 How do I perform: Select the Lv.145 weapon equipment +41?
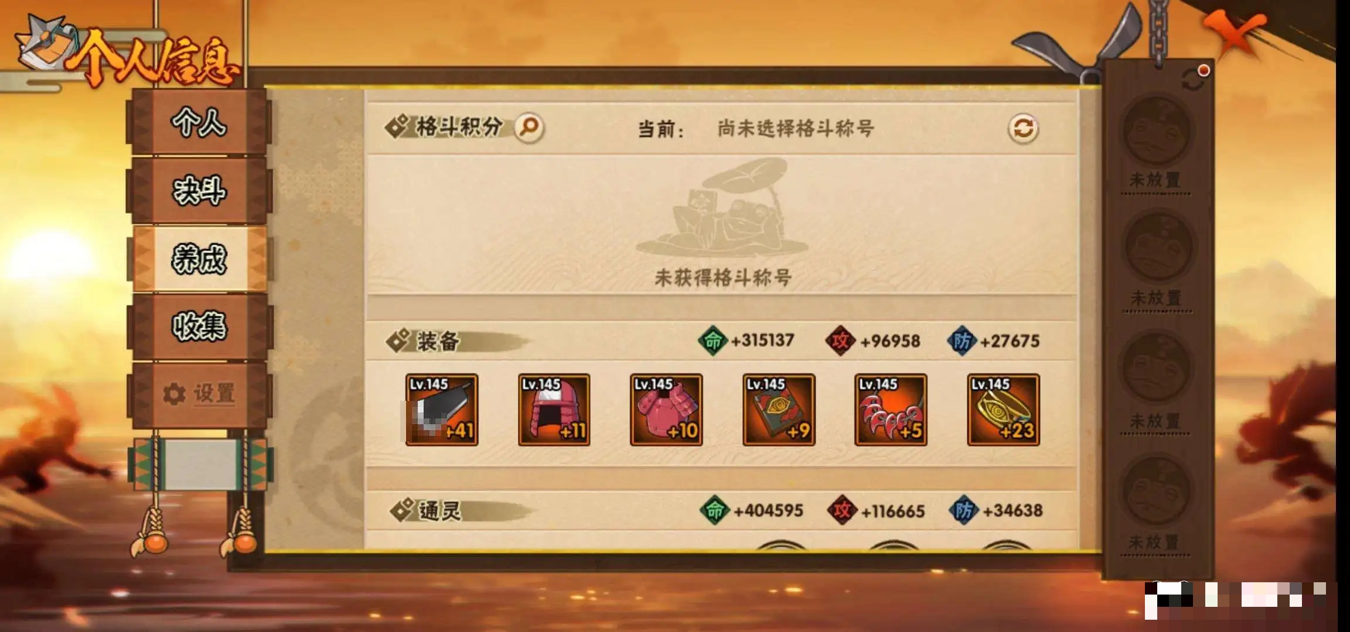442,410
